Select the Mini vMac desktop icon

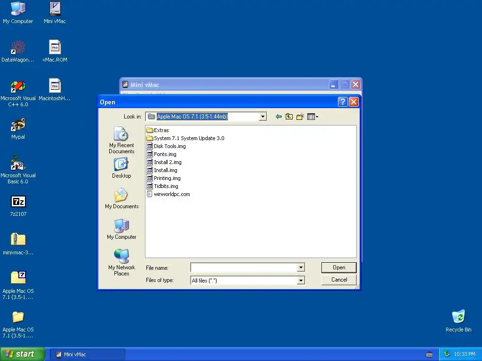pyautogui.click(x=55, y=12)
